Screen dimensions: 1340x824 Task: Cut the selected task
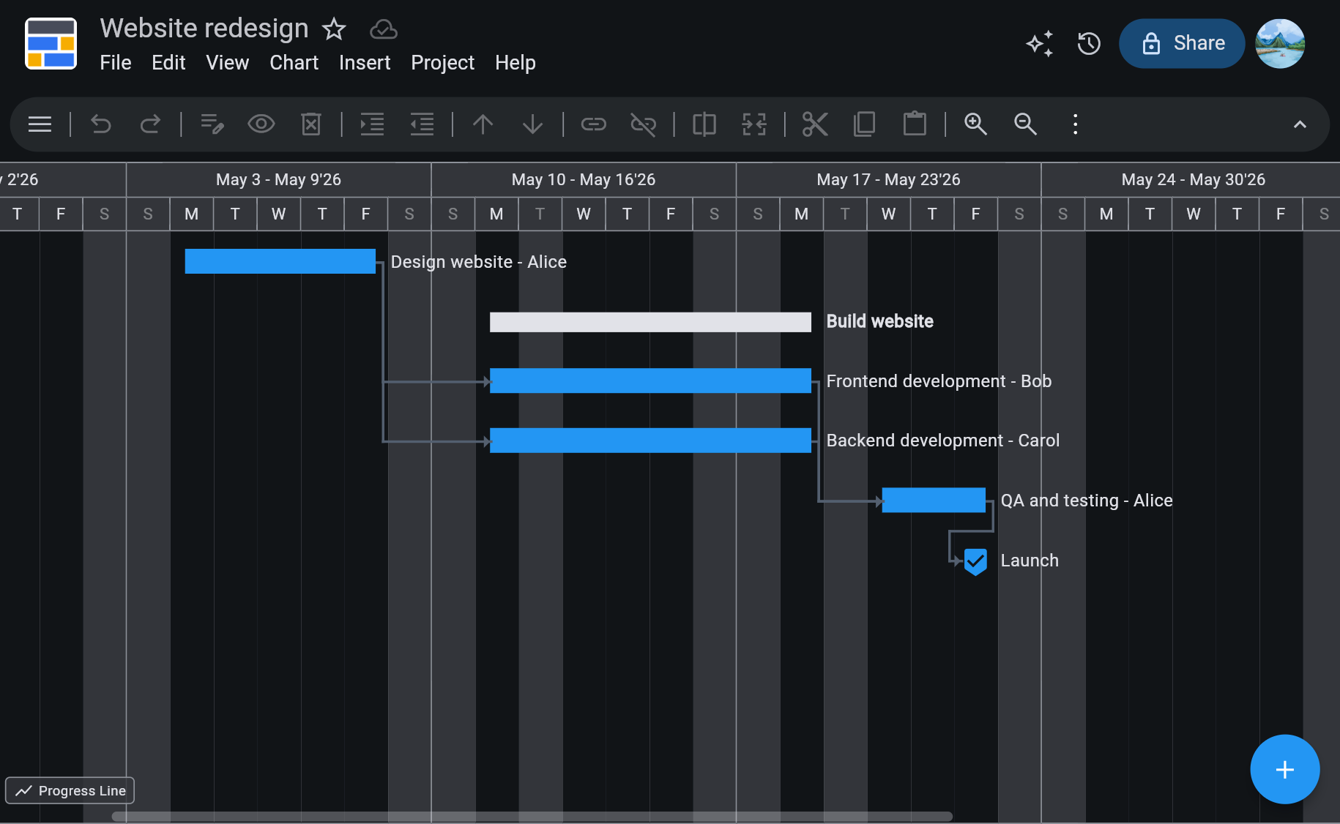pyautogui.click(x=815, y=124)
